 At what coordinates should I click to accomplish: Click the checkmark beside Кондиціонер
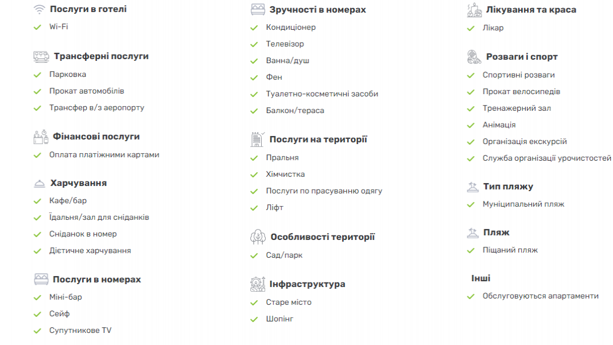pos(254,28)
